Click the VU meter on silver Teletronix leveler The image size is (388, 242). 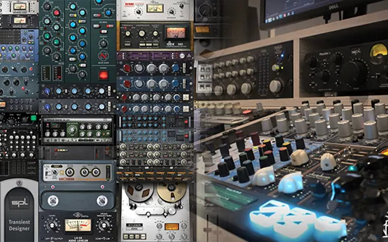155,9
